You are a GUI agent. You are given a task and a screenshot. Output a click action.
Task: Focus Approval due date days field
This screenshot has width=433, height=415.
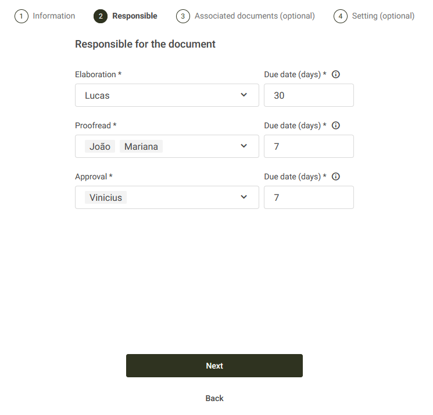pyautogui.click(x=309, y=197)
